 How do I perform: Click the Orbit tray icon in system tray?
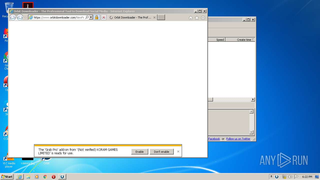tap(277, 177)
